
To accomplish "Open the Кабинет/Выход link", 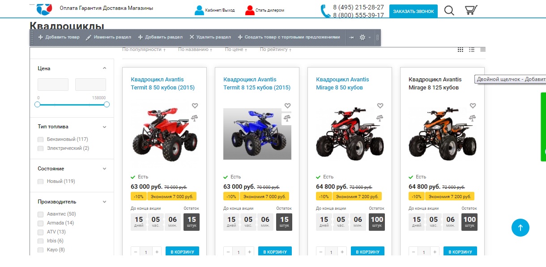I will pos(220,10).
